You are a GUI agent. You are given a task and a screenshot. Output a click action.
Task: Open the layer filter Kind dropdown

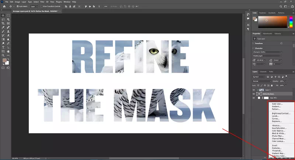pyautogui.click(x=259, y=77)
